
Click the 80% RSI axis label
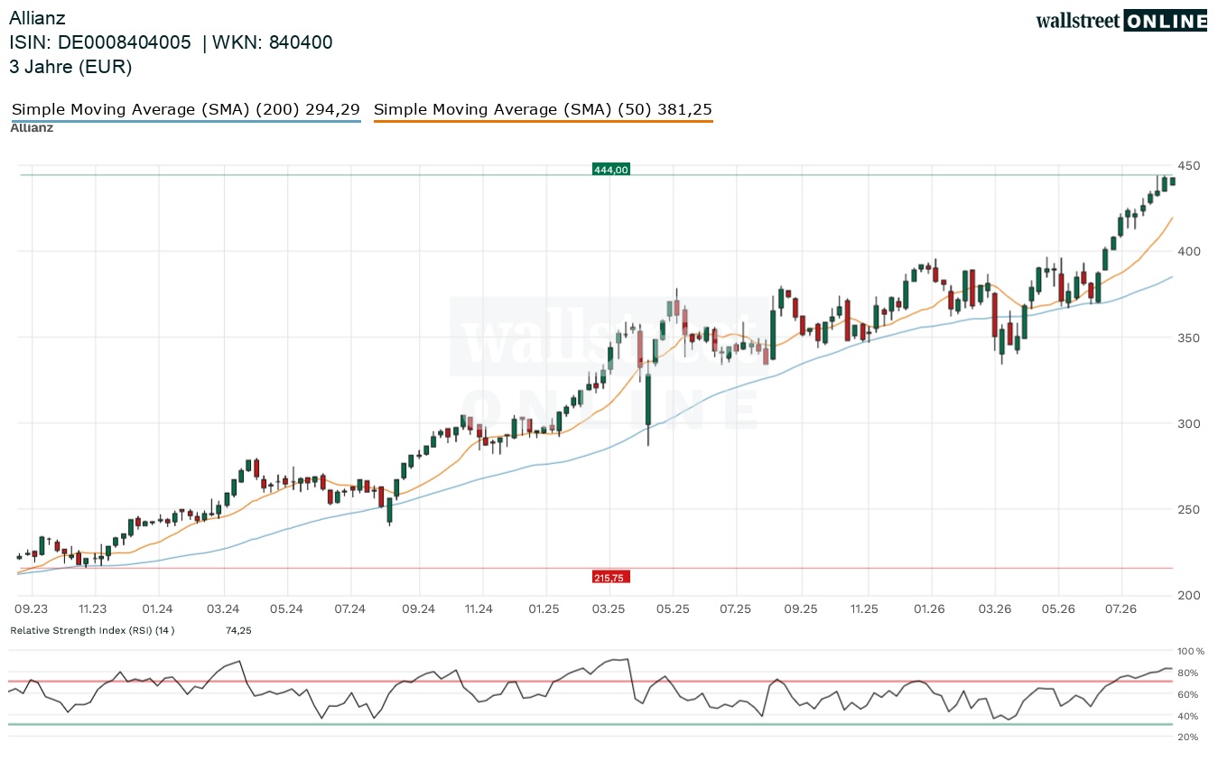1188,673
